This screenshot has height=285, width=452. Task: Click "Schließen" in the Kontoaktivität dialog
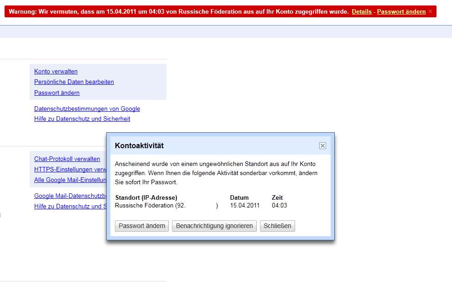277,226
